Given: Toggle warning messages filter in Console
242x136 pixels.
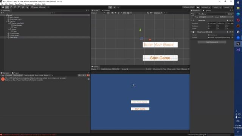Looking at the screenshot, I should (x=84, y=76).
